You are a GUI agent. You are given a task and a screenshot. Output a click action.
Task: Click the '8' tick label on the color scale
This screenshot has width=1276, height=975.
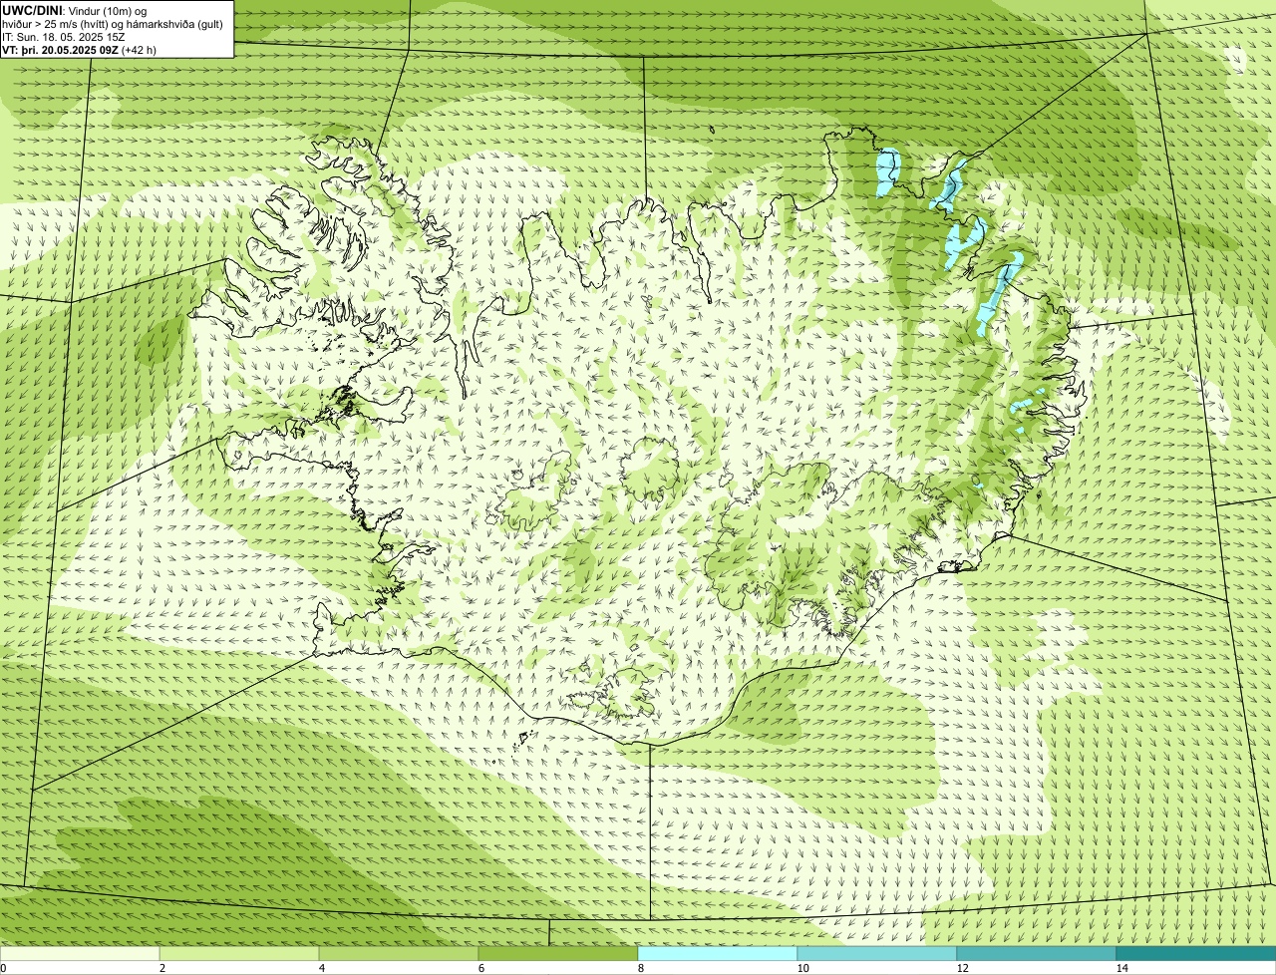point(641,968)
